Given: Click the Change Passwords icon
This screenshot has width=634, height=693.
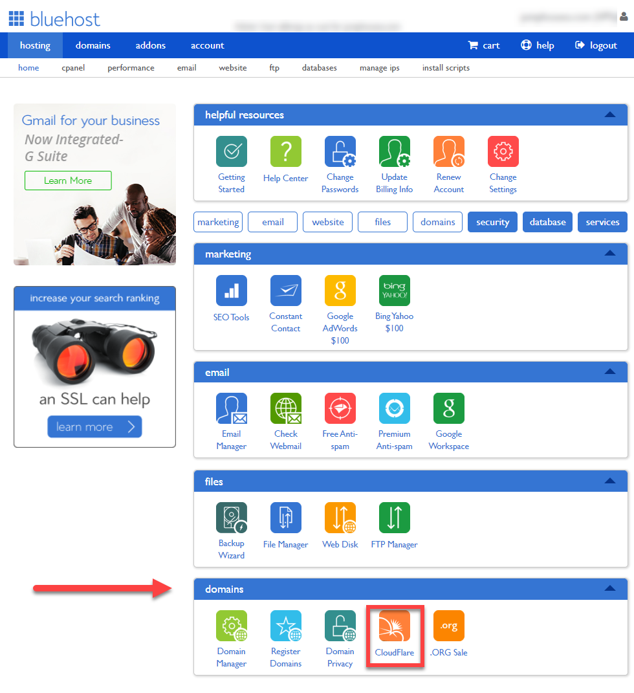Looking at the screenshot, I should pos(340,151).
